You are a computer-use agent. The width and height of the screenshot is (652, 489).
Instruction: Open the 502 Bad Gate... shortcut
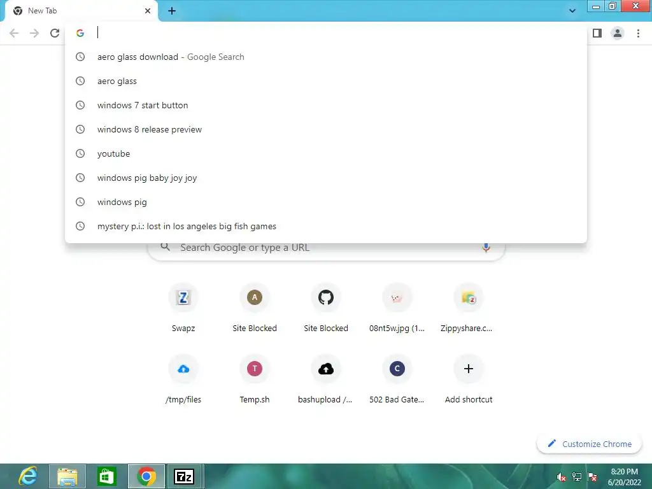tap(397, 379)
